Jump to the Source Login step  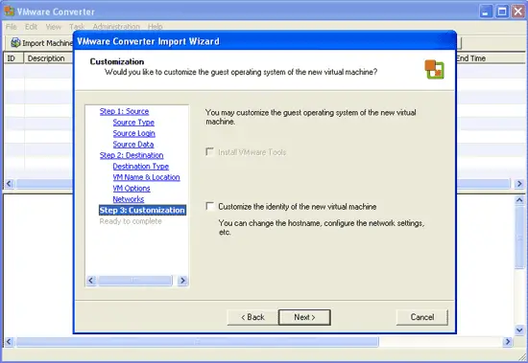[134, 133]
